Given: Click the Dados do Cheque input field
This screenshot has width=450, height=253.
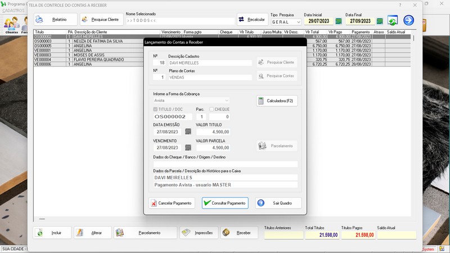Looking at the screenshot, I should click(225, 164).
